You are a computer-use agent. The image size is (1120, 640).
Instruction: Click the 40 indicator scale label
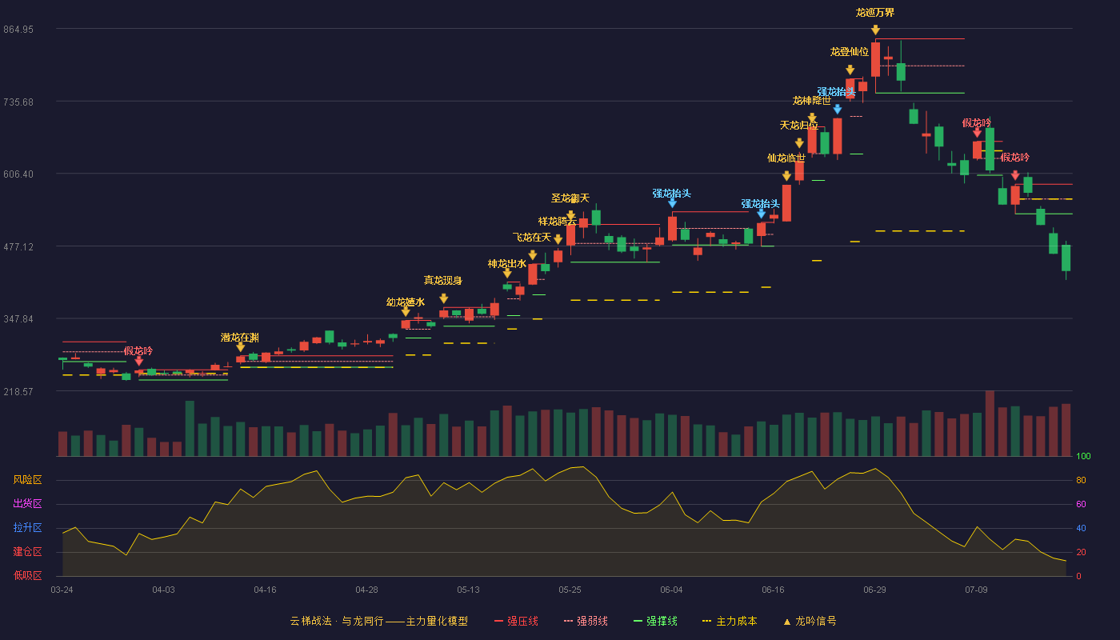(1081, 529)
